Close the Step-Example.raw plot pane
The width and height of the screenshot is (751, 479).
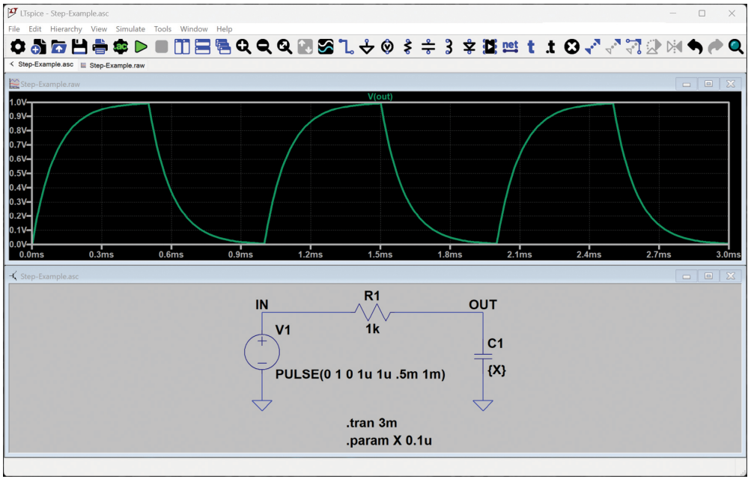click(x=731, y=85)
